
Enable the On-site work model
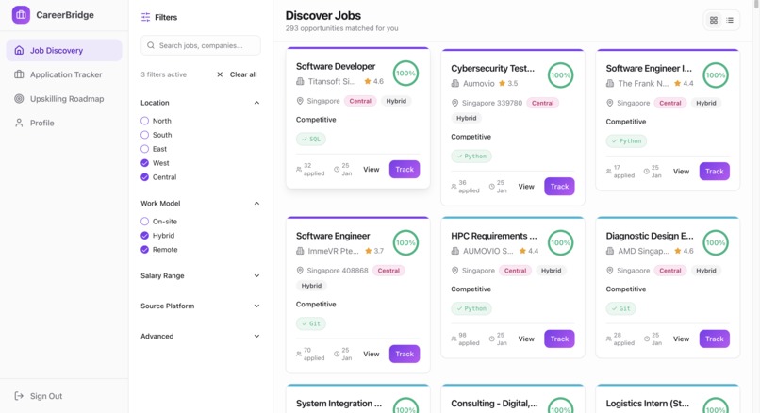[144, 222]
